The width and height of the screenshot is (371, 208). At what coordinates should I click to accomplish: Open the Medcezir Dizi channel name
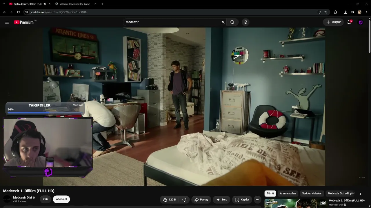point(22,198)
